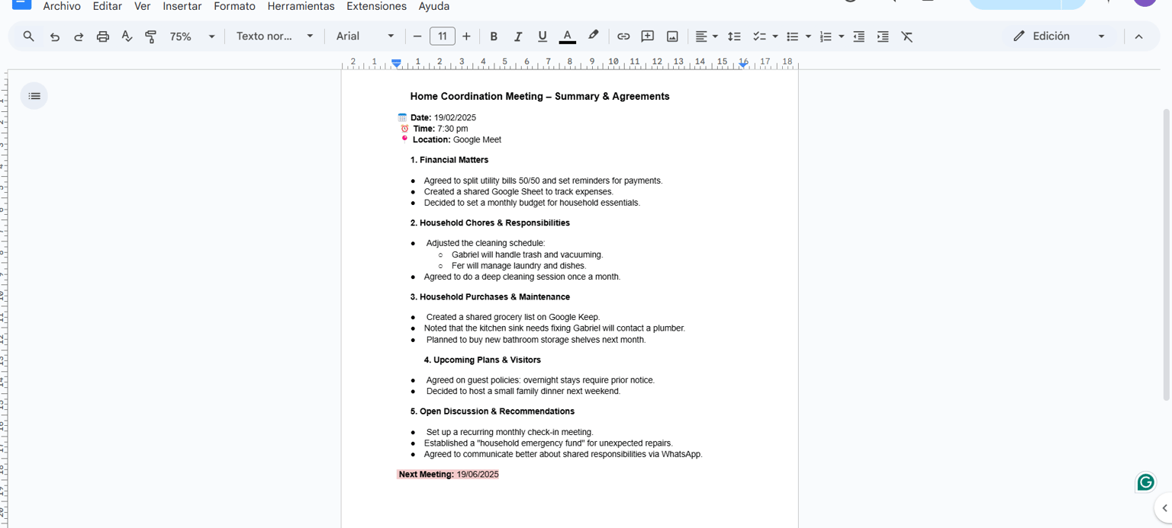Insert a link

pyautogui.click(x=623, y=37)
